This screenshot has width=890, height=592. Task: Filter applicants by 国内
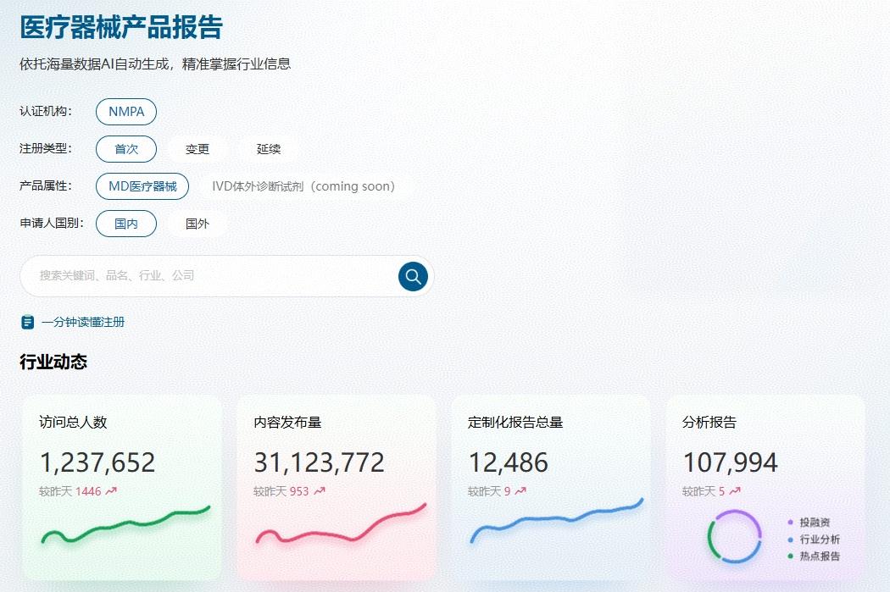pos(126,224)
